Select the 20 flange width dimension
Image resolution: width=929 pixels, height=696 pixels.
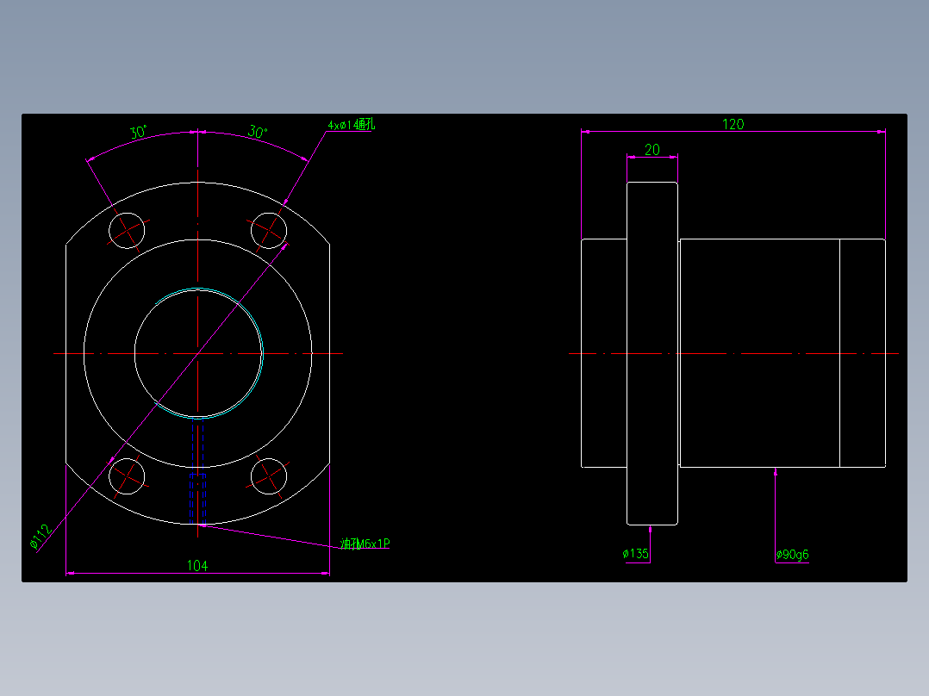coord(652,150)
